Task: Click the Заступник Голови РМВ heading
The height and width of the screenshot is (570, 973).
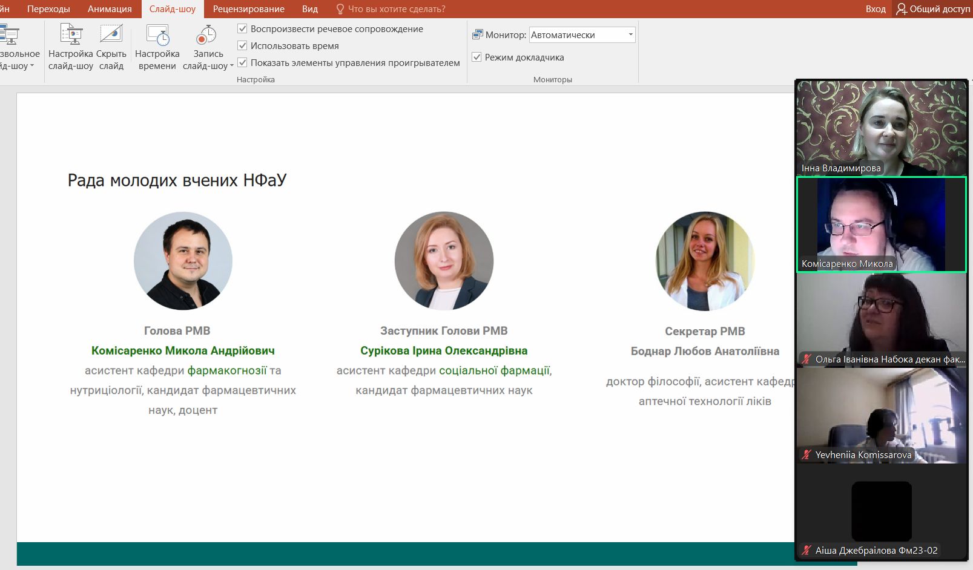Action: pyautogui.click(x=444, y=330)
